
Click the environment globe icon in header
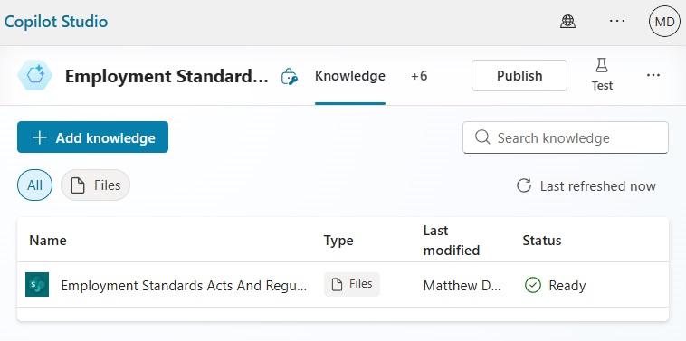[x=567, y=22]
